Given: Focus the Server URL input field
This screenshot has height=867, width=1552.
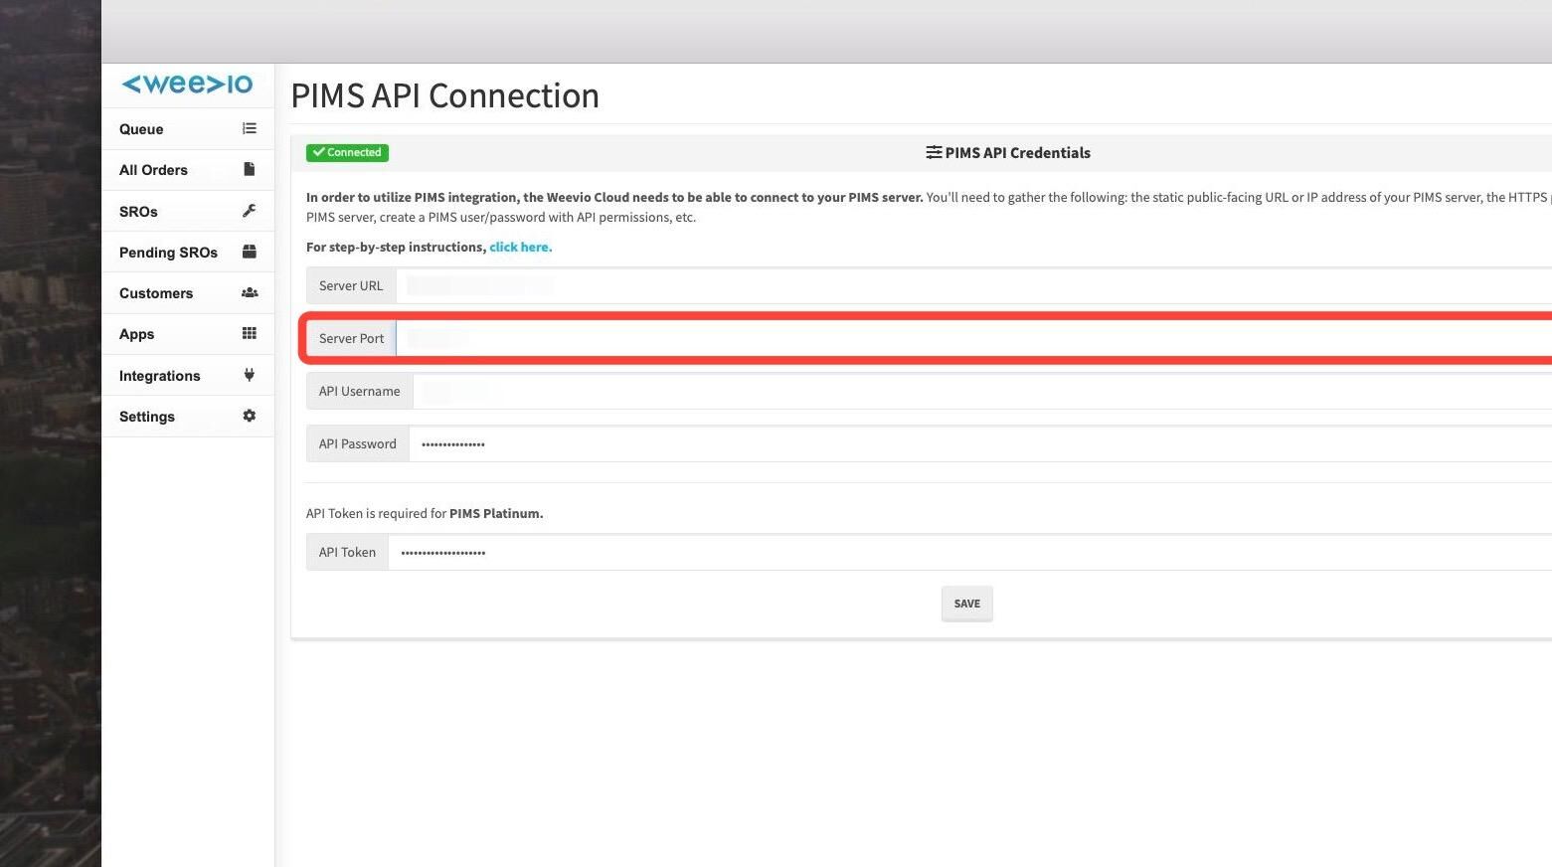Looking at the screenshot, I should [x=973, y=285].
